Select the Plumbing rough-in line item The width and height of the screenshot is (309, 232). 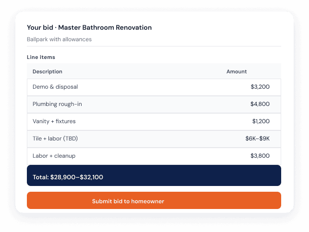click(154, 104)
